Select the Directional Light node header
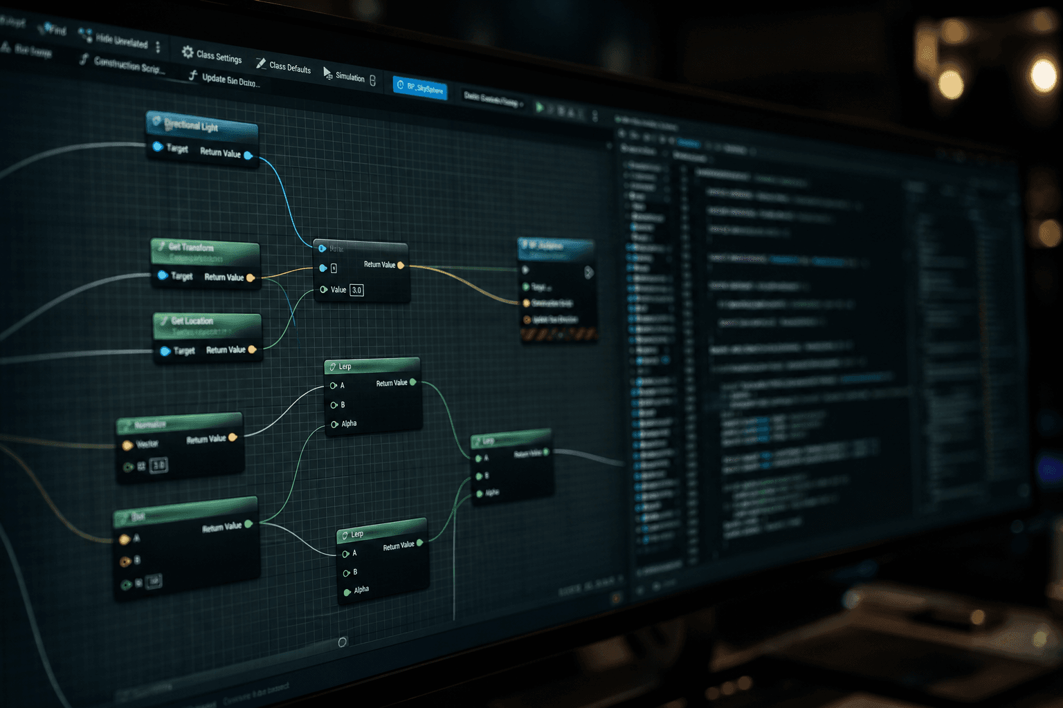1063x708 pixels. point(202,126)
